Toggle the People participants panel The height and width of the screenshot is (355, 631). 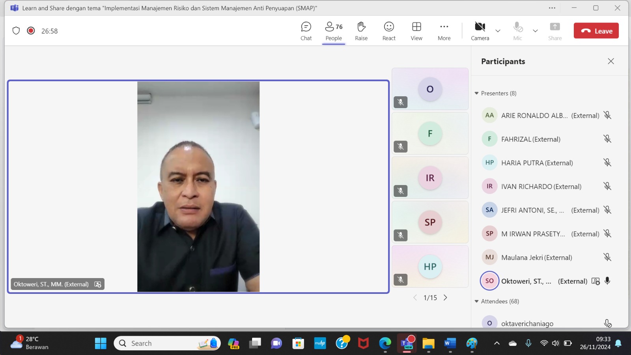334,31
